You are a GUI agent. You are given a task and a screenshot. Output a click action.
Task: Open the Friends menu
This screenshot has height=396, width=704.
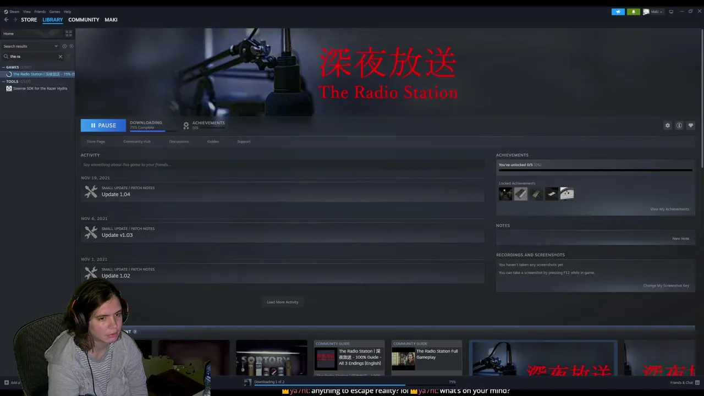(x=40, y=12)
